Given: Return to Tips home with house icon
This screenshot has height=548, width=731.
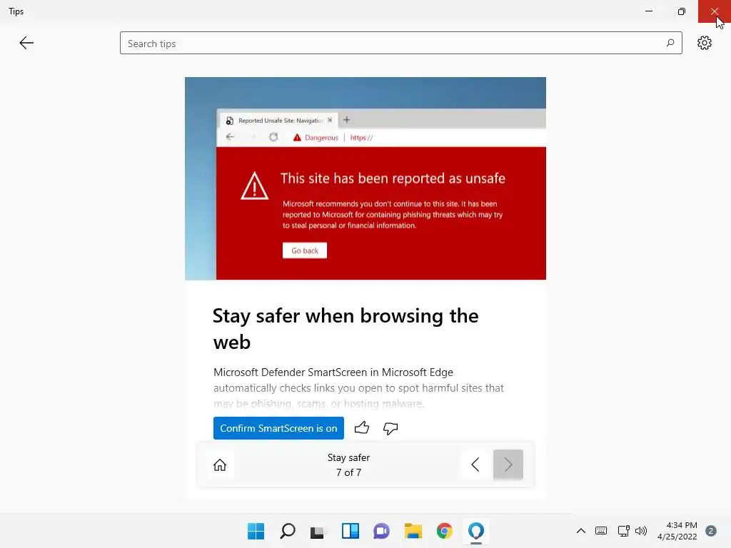Looking at the screenshot, I should tap(220, 465).
